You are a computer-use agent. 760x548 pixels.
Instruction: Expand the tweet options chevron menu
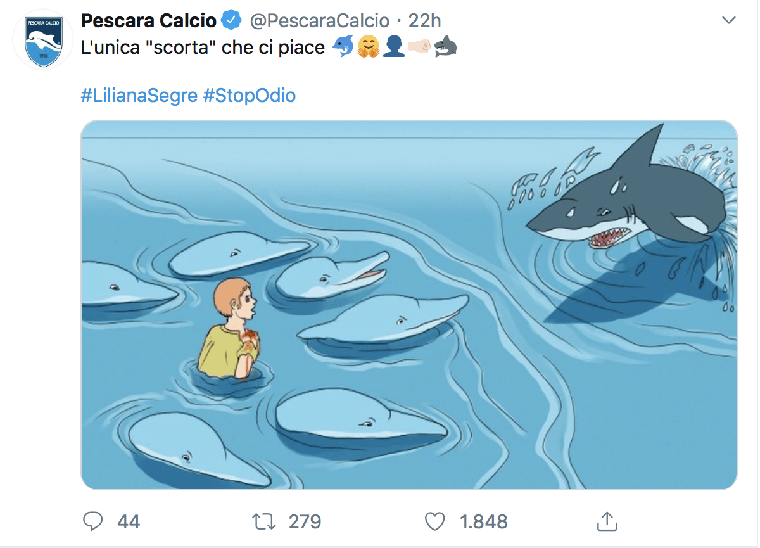pos(729,20)
